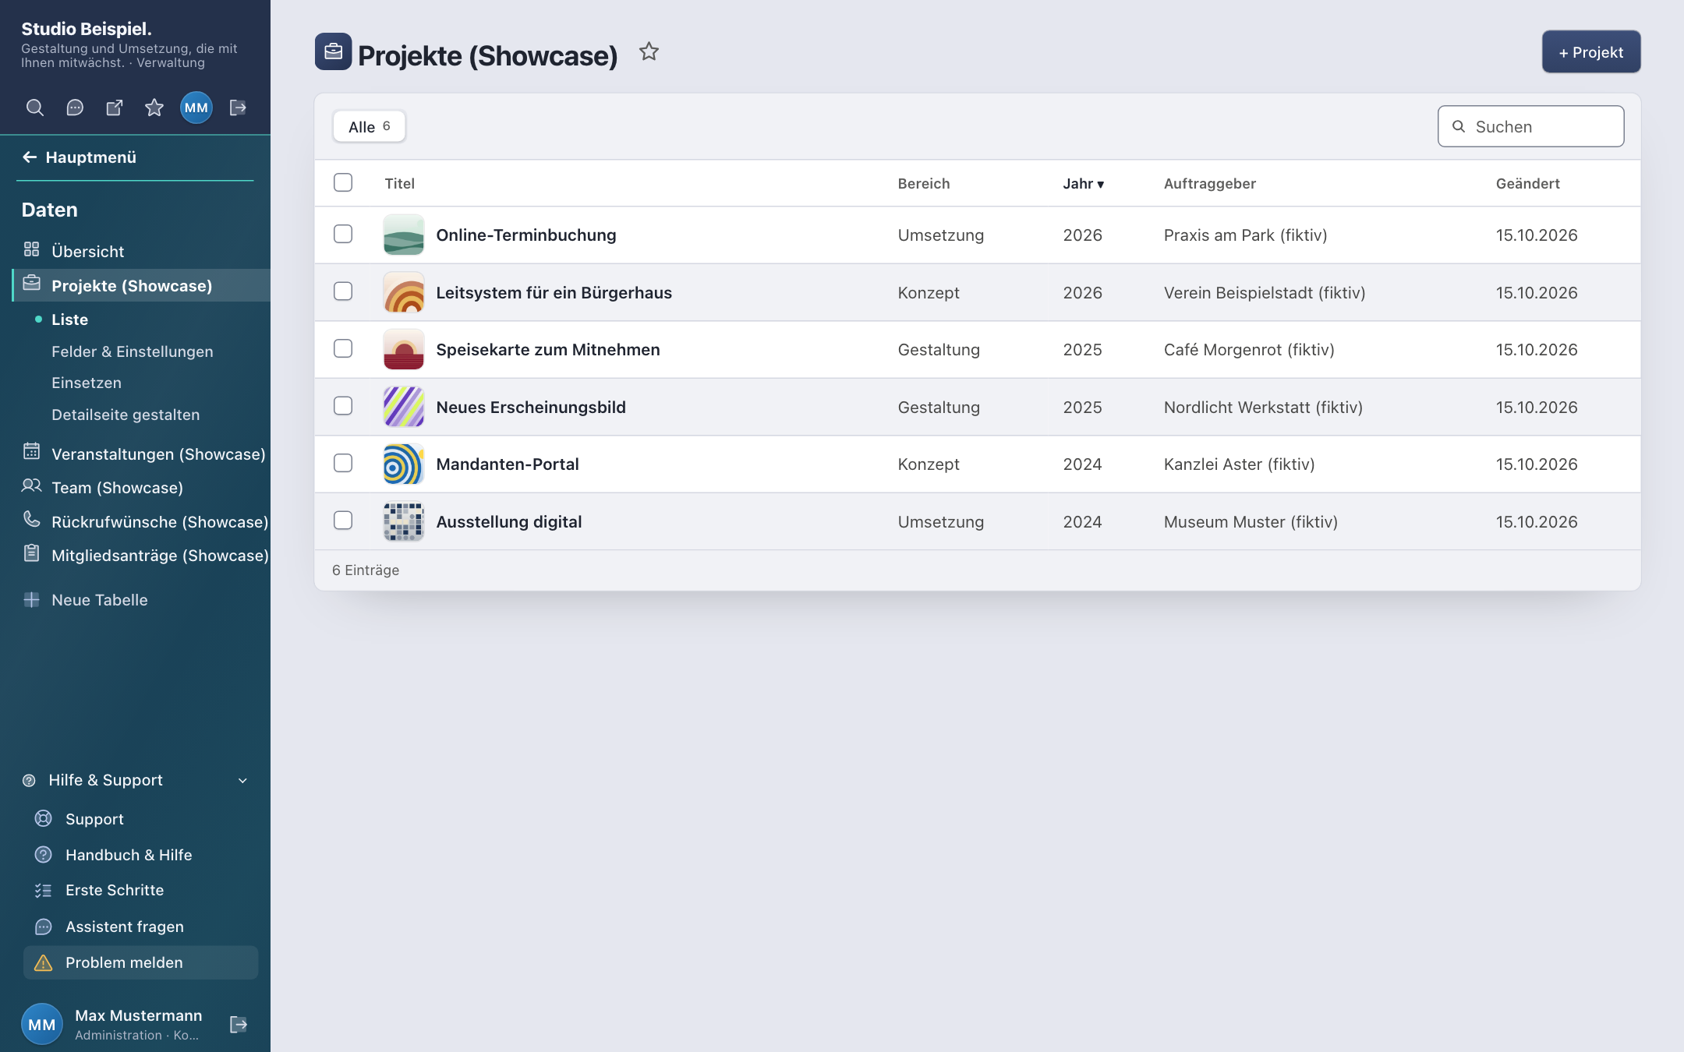
Task: Go back via Hauptmenü
Action: [x=80, y=157]
